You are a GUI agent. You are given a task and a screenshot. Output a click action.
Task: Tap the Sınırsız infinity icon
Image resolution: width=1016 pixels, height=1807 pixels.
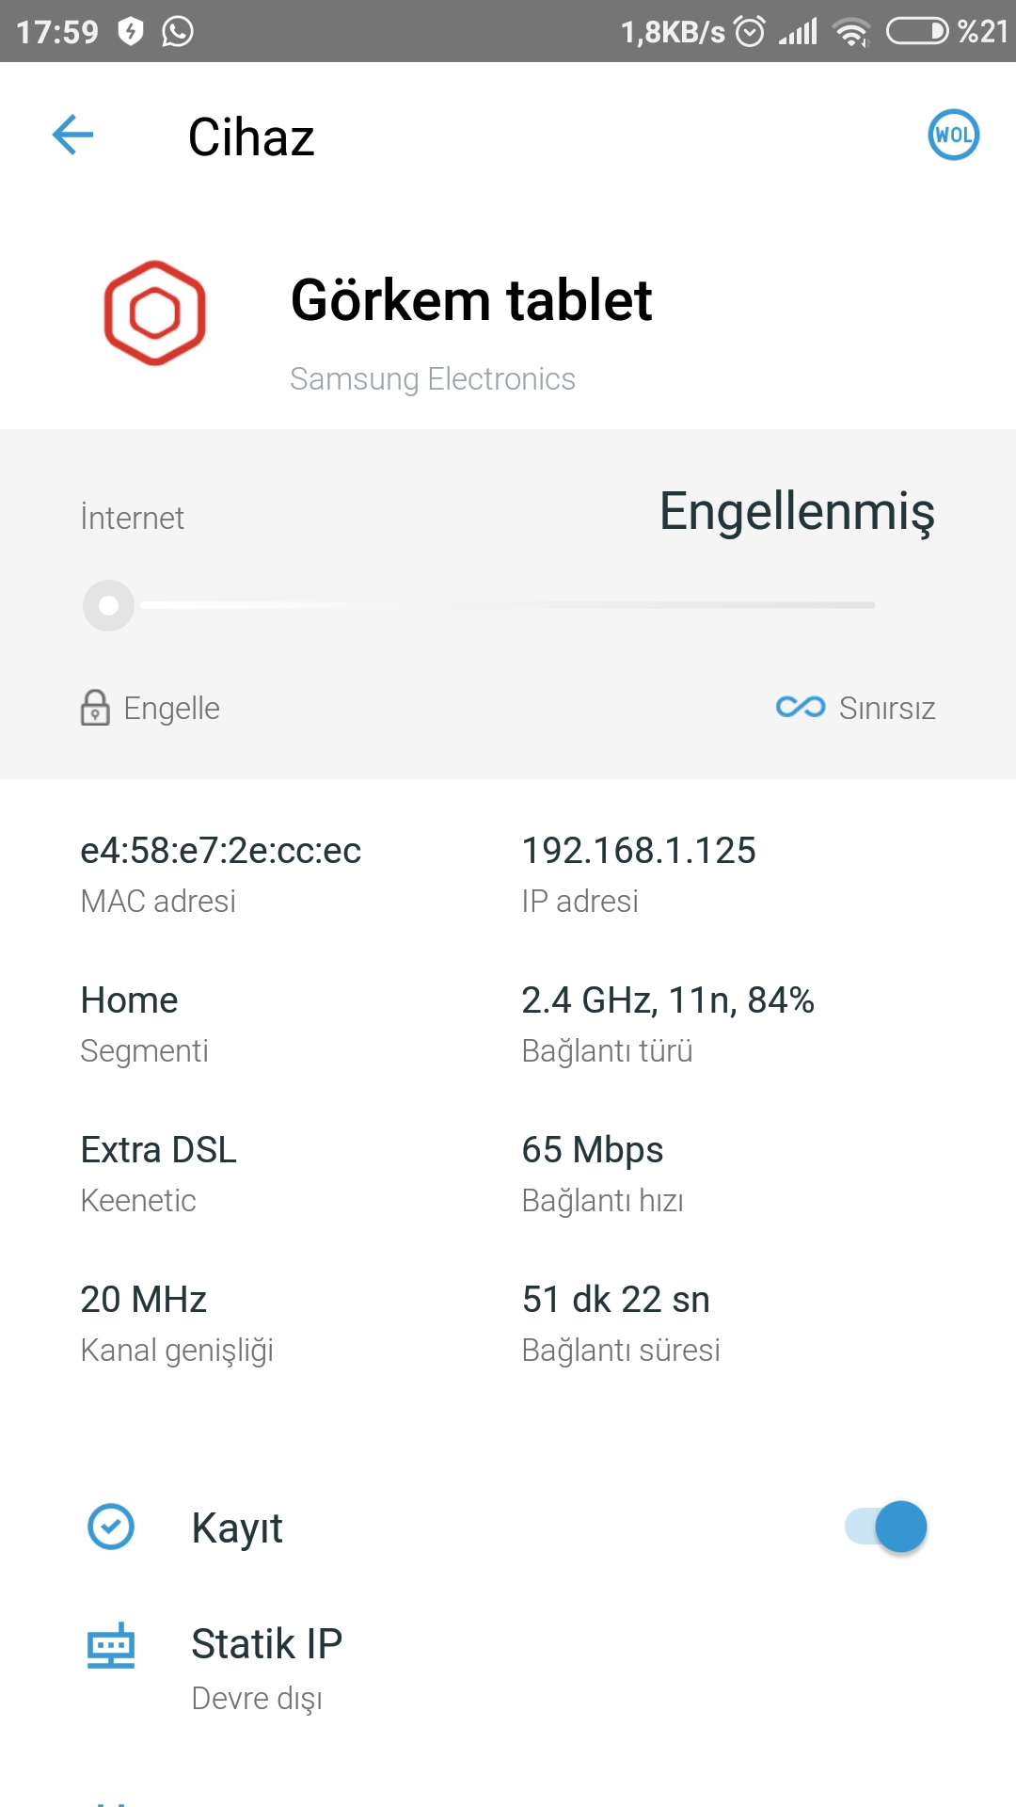[x=801, y=707]
